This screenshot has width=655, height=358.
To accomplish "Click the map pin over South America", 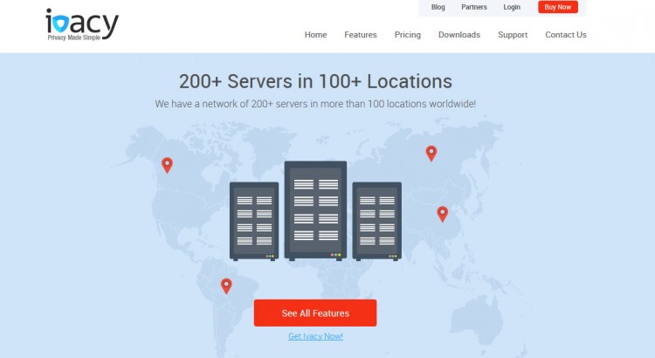I will 226,286.
